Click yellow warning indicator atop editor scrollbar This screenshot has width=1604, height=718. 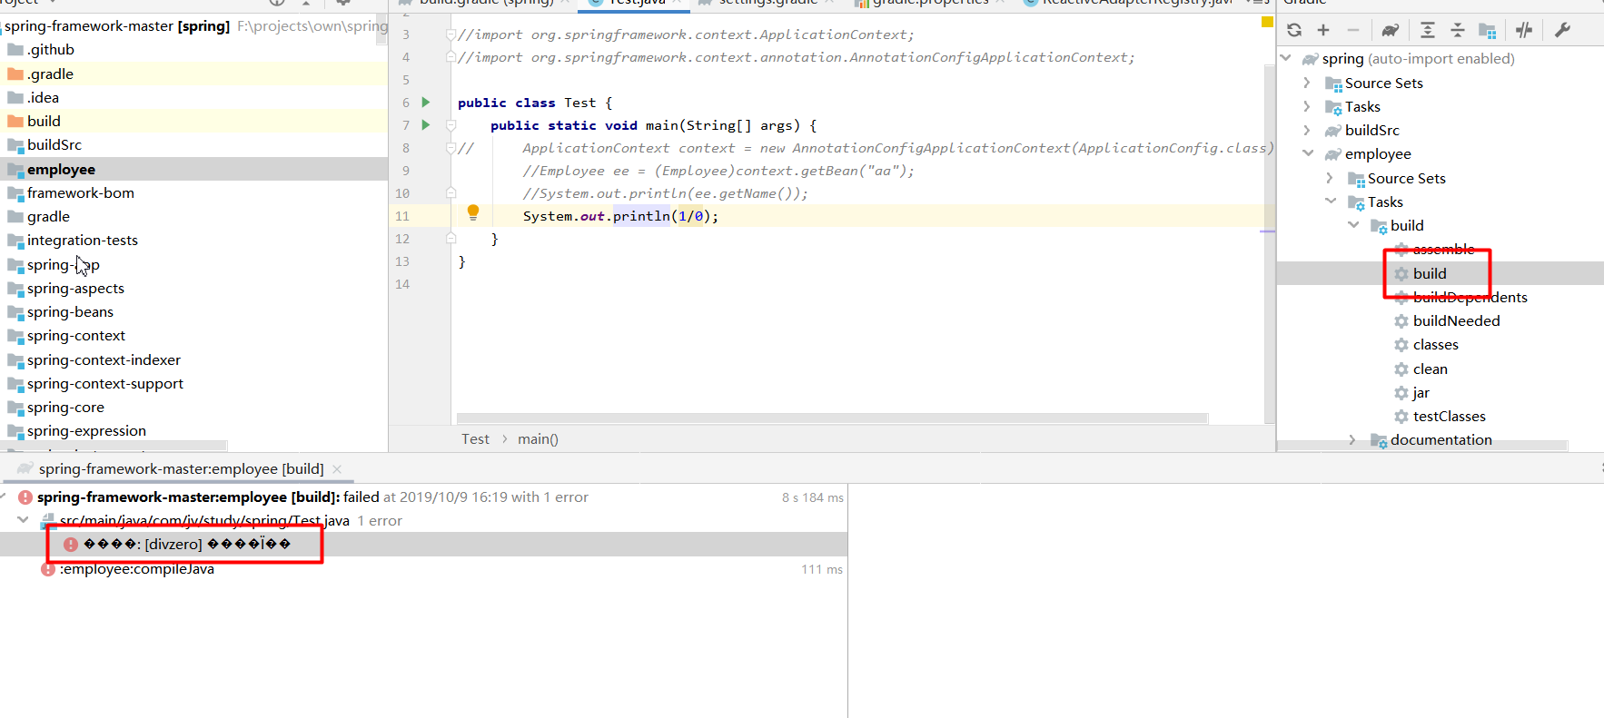pos(1267,22)
